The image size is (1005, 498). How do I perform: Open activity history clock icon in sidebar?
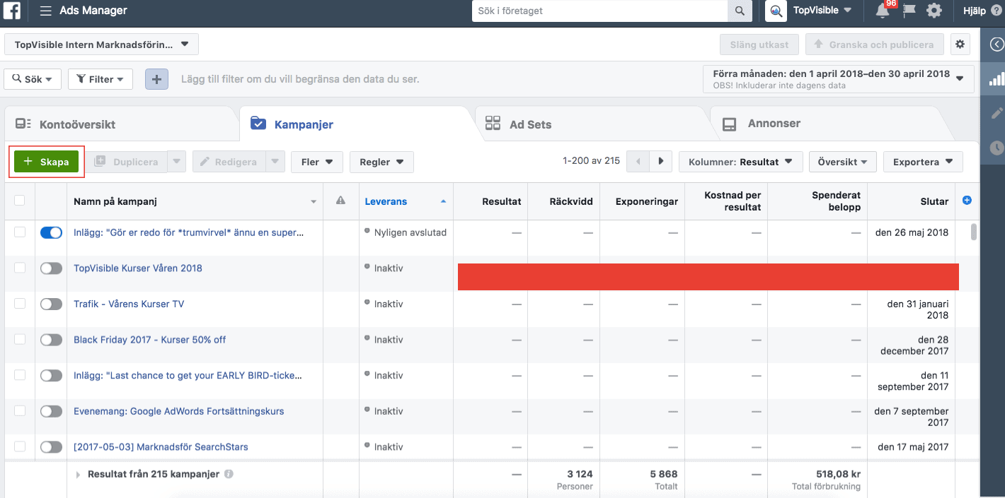tap(996, 148)
